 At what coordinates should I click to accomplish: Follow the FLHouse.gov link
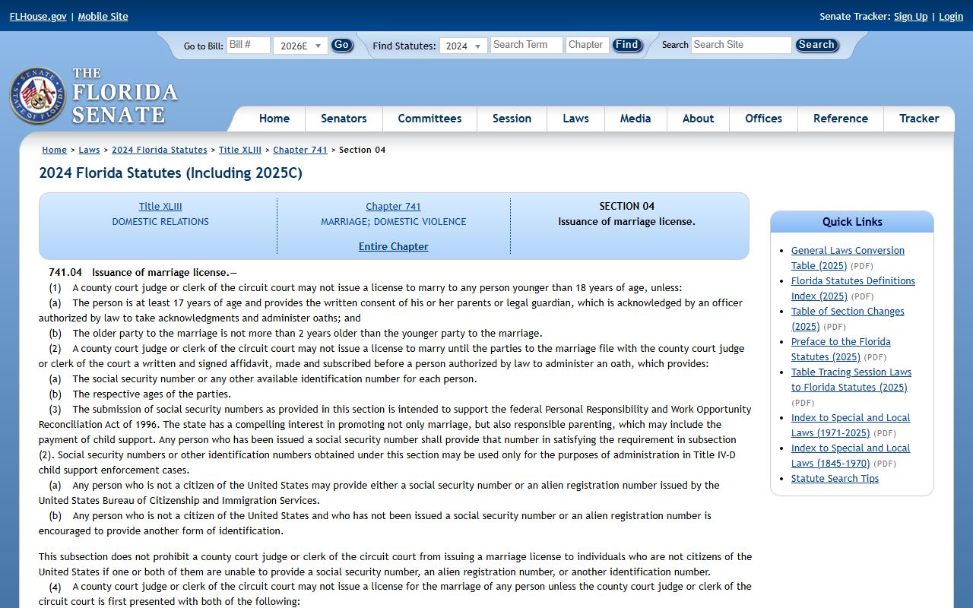[38, 16]
